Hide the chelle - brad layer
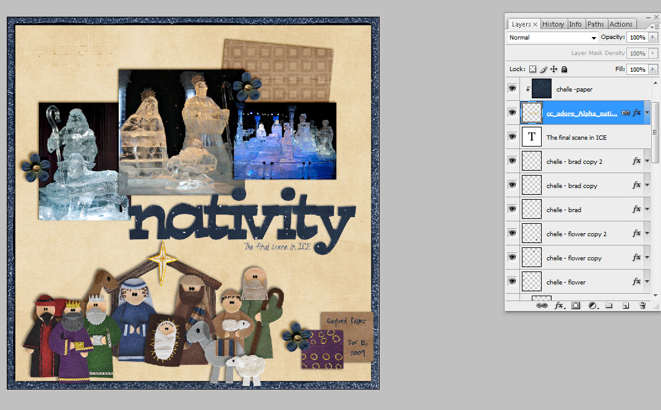 [x=512, y=209]
